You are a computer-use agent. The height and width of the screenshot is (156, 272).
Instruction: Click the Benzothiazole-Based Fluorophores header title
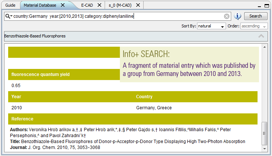[x=35, y=36]
